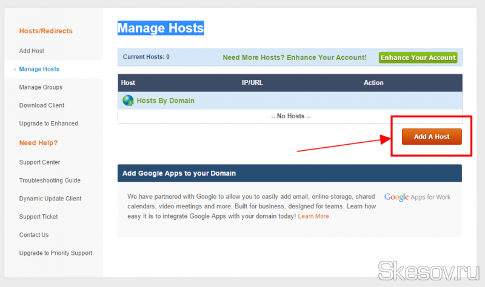This screenshot has width=485, height=287.
Task: Open Support Ticket page
Action: (39, 217)
